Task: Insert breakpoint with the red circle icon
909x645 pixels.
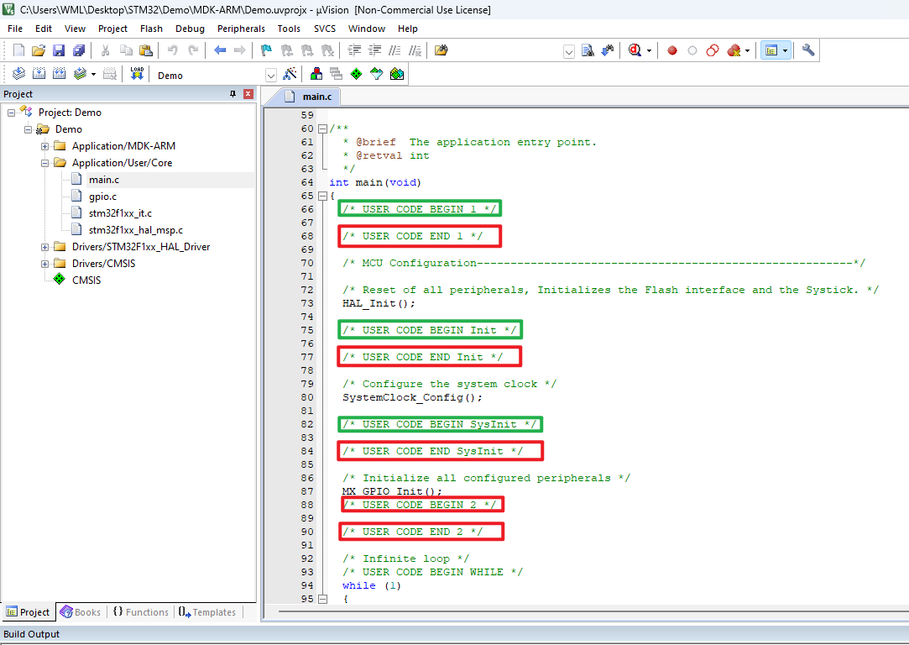Action: pos(672,50)
